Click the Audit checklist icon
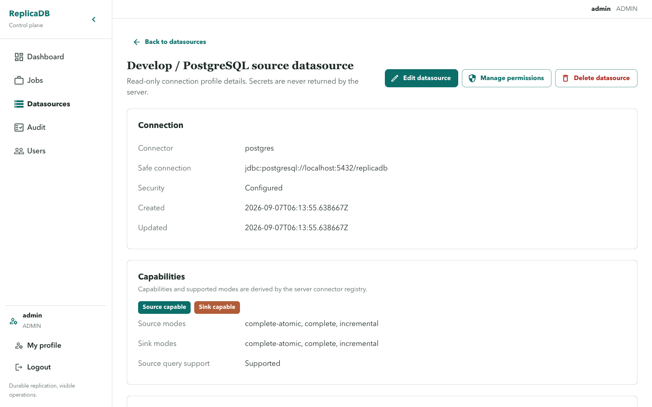The image size is (652, 407). pos(19,128)
